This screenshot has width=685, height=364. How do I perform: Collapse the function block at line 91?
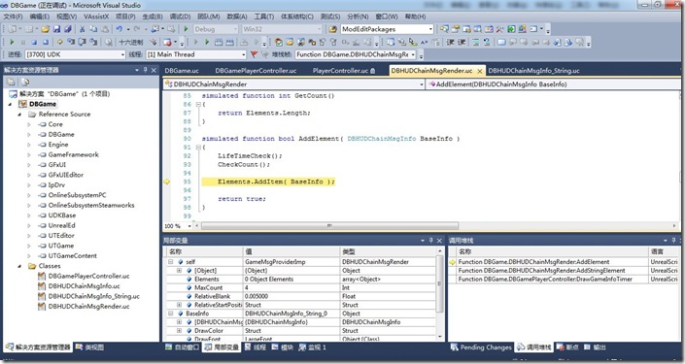pyautogui.click(x=198, y=148)
